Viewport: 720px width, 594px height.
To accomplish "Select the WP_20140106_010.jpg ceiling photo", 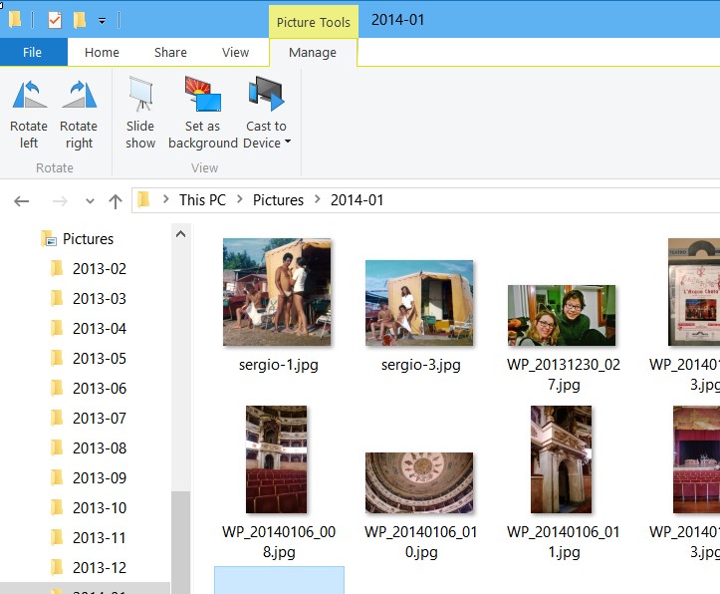I will pos(418,482).
